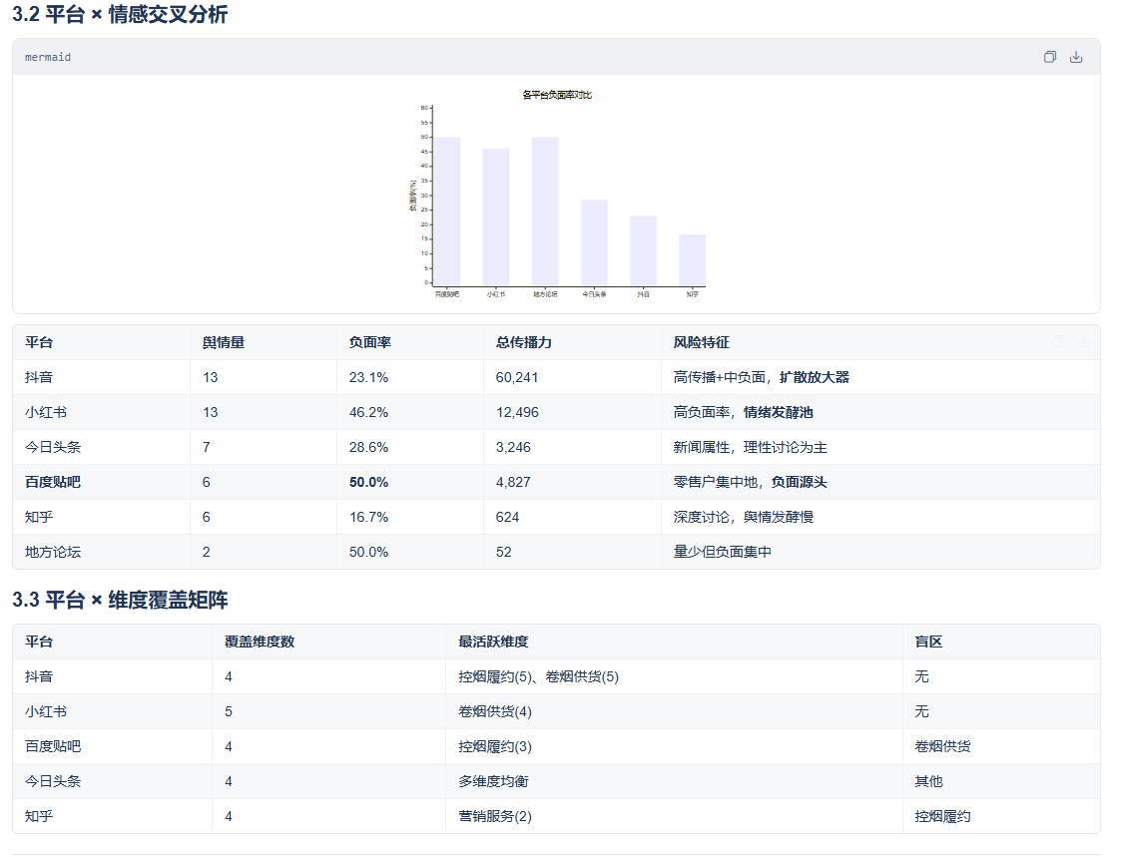
Task: Click the 5 覆盖维度数 cell for 小红书
Action: (x=229, y=711)
